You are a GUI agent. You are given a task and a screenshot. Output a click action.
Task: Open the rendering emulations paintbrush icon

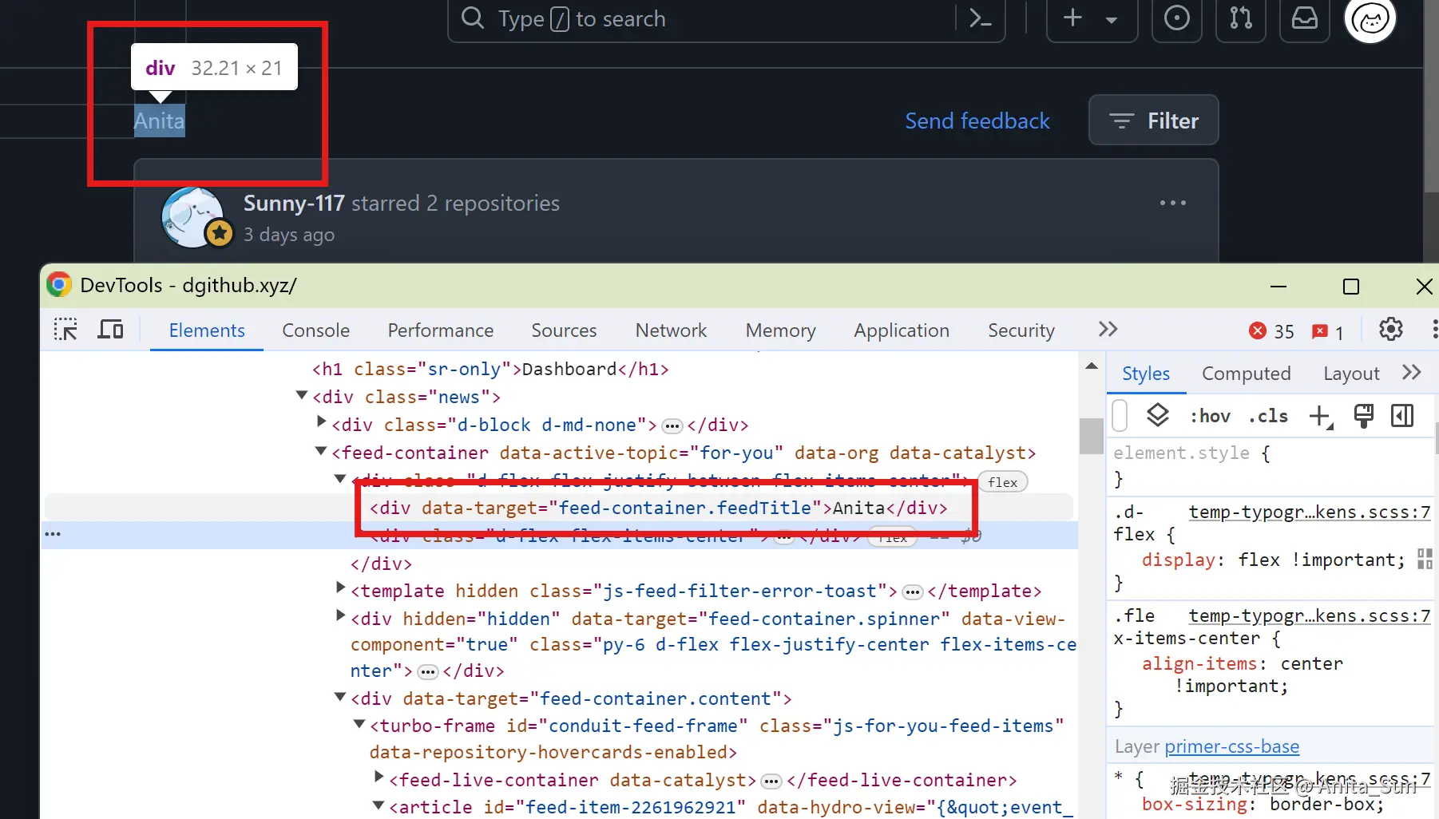point(1363,415)
